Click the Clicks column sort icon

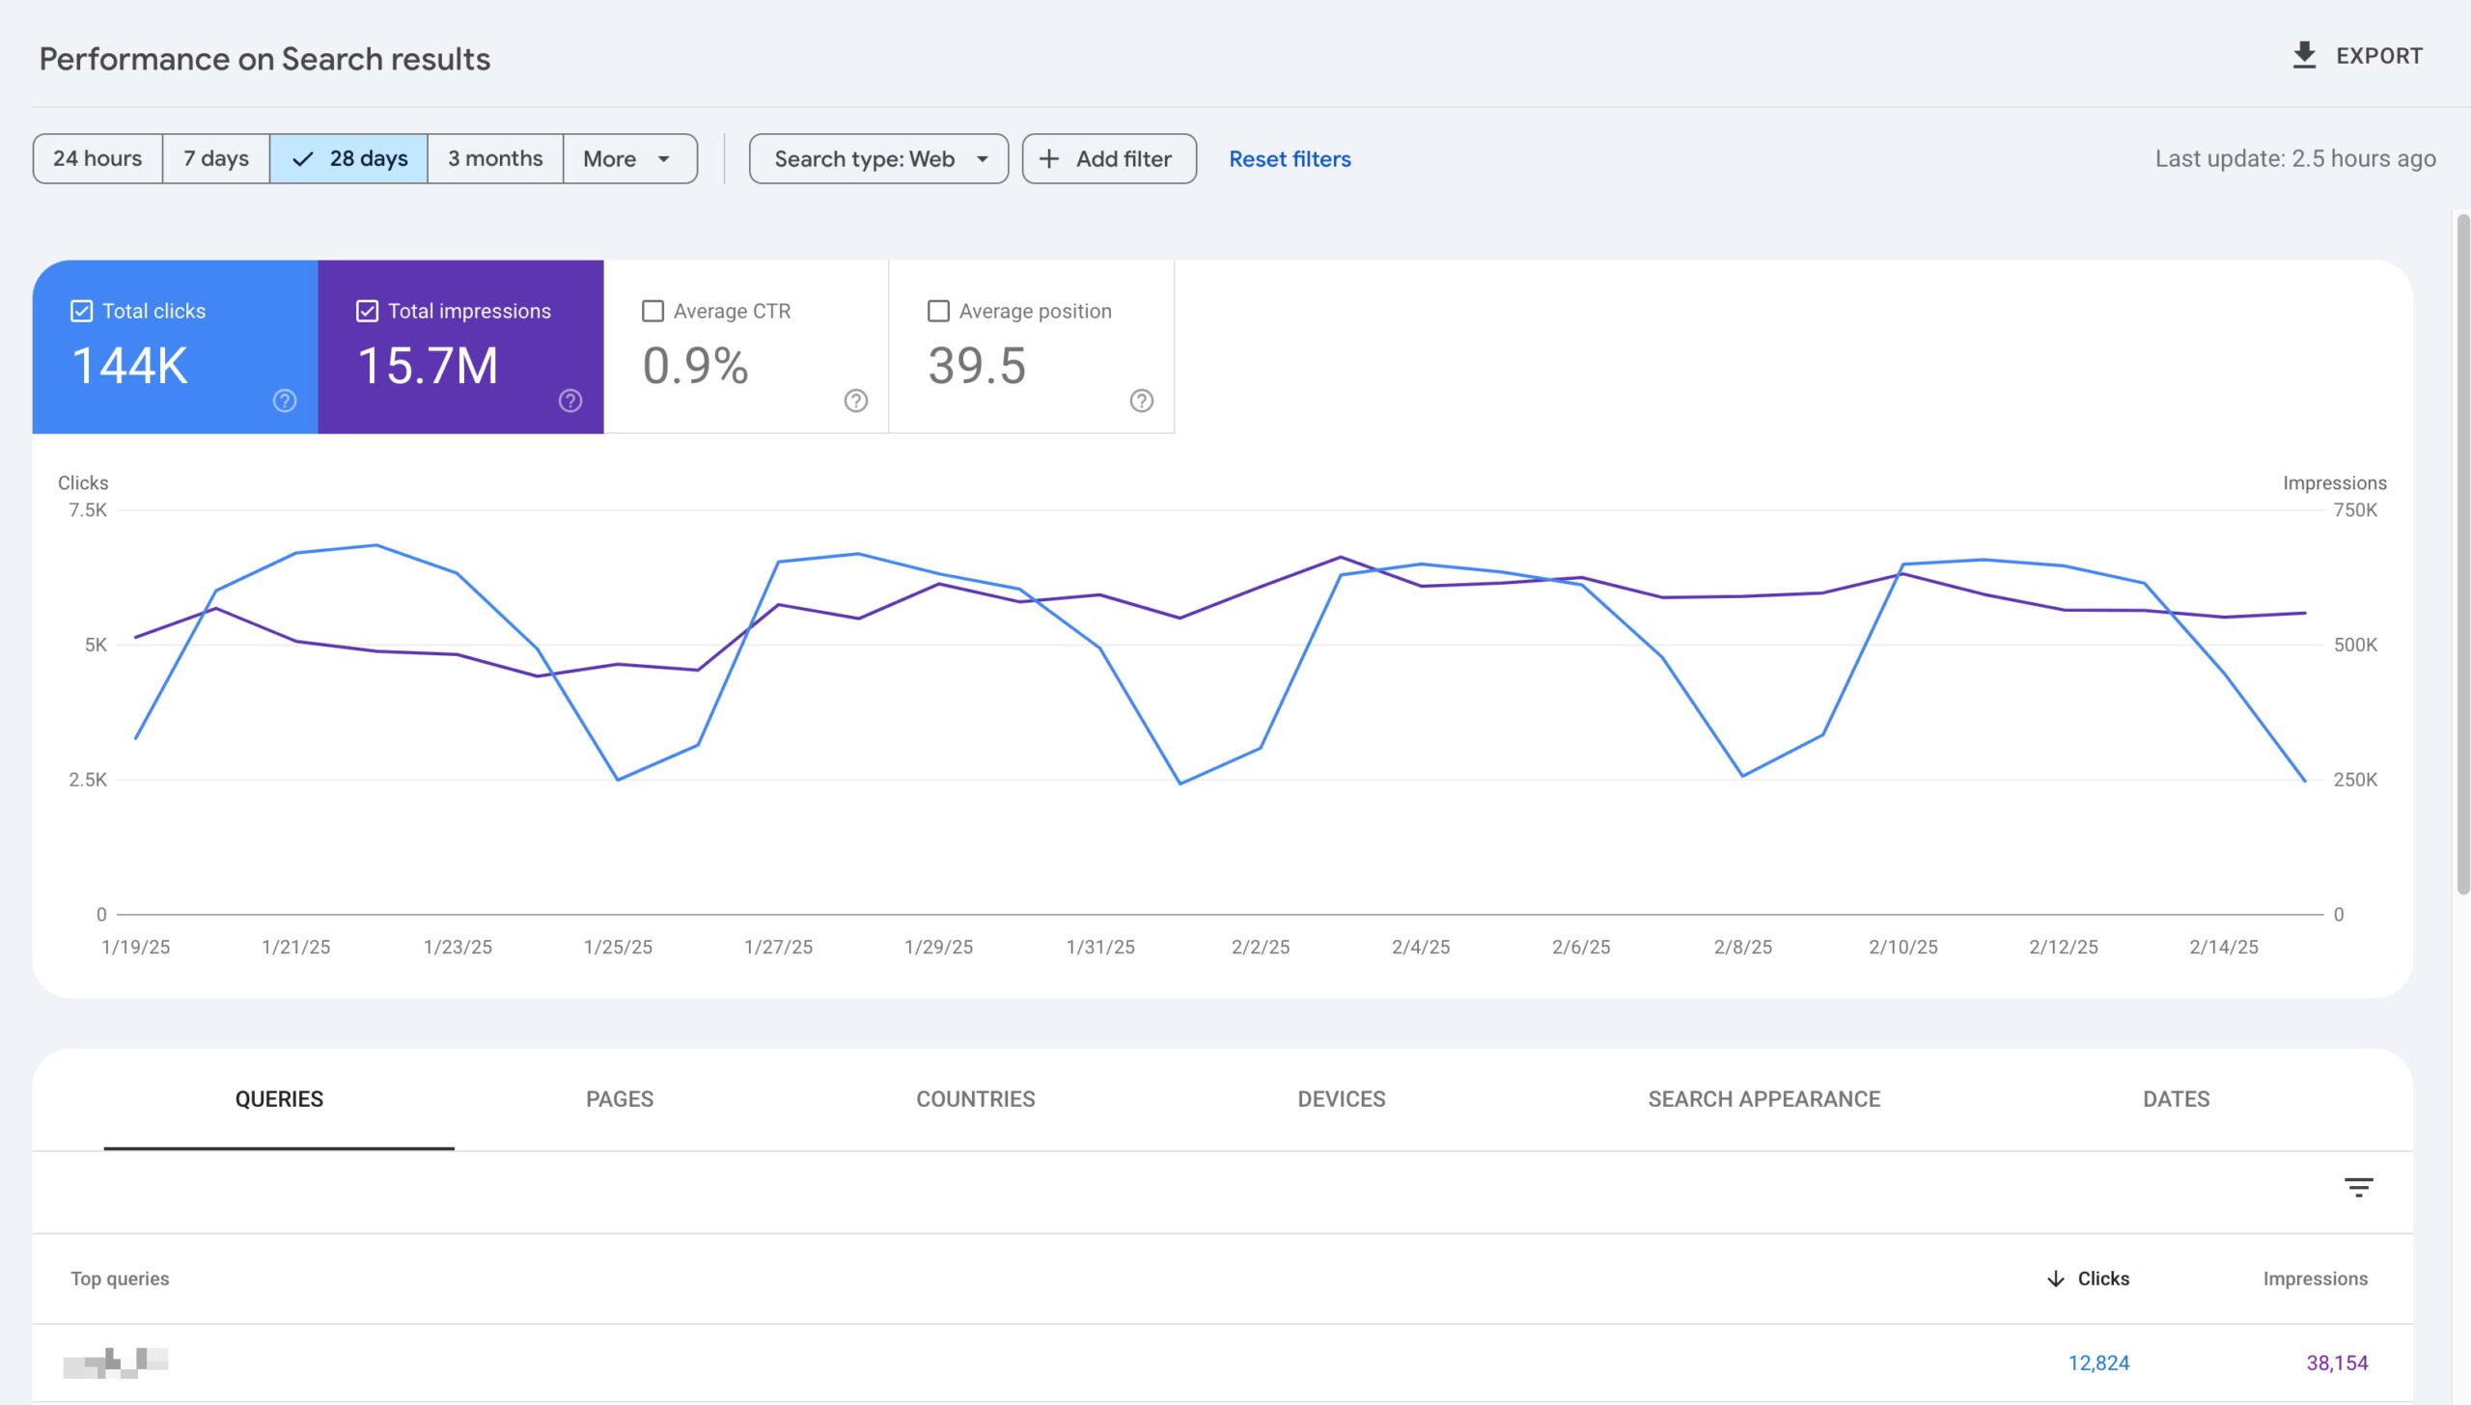point(2055,1278)
